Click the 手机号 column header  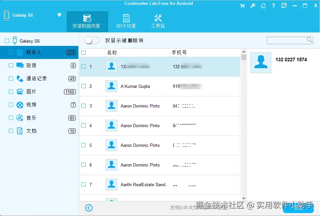[x=179, y=53]
